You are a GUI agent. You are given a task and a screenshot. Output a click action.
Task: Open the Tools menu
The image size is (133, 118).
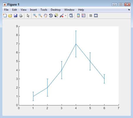[x=44, y=10]
